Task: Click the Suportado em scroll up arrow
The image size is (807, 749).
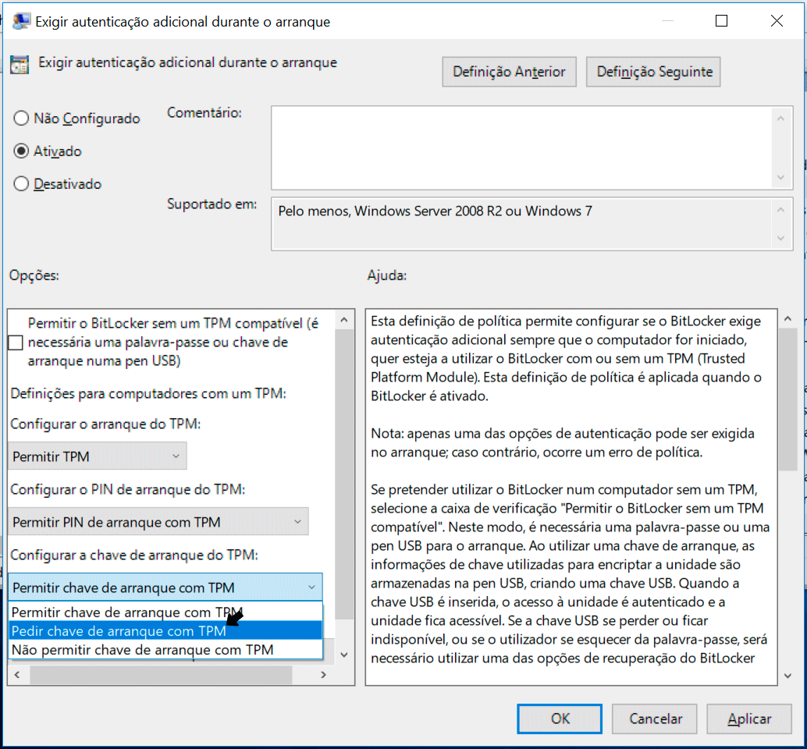Action: point(780,210)
